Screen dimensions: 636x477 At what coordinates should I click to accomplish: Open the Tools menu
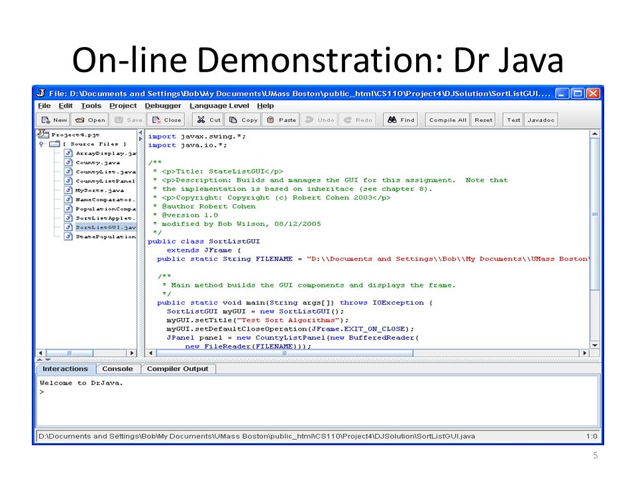(x=91, y=106)
